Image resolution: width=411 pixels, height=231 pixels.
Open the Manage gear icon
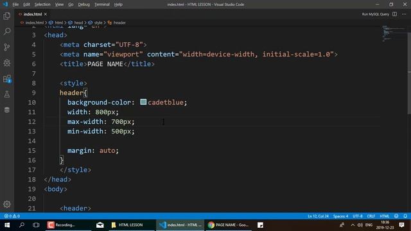tap(7, 204)
